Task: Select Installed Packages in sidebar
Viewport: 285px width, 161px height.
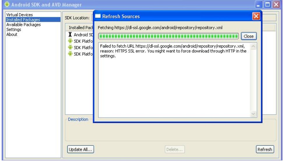Action: click(x=33, y=20)
